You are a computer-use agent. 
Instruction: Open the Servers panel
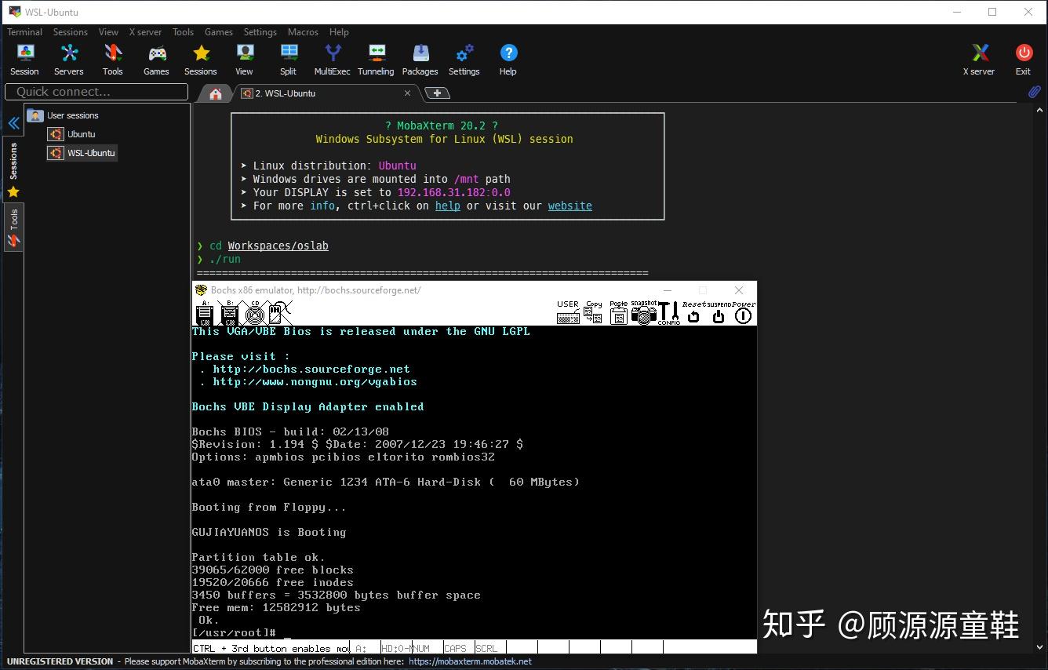(x=68, y=58)
